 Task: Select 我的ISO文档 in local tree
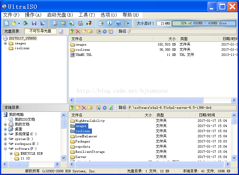click(25, 119)
